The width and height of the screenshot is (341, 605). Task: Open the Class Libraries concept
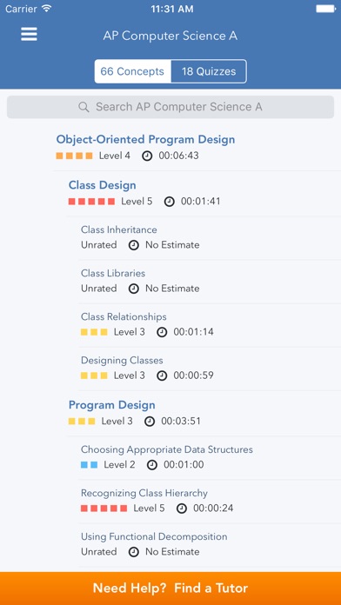click(x=210, y=282)
